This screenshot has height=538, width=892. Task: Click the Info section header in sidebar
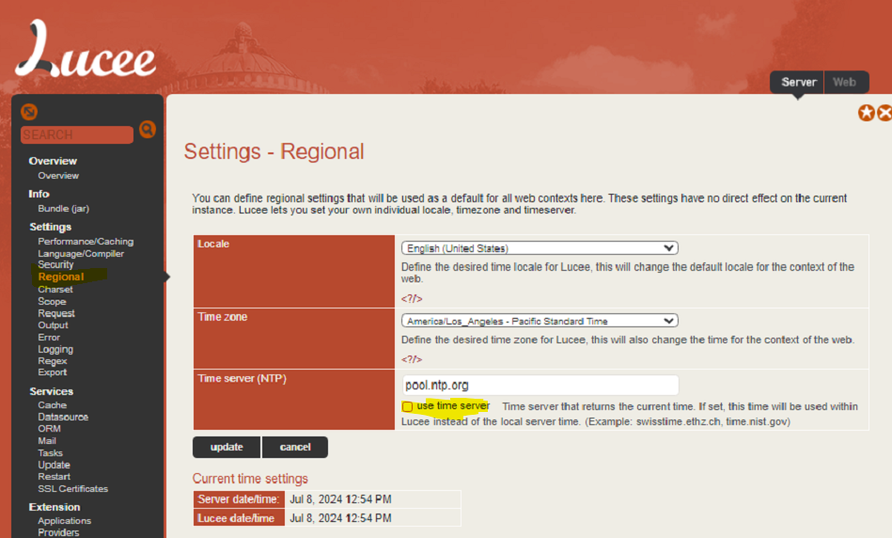pyautogui.click(x=39, y=194)
